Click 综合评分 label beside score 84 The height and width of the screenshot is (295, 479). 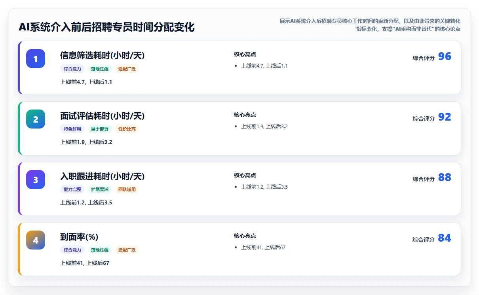[x=424, y=240]
